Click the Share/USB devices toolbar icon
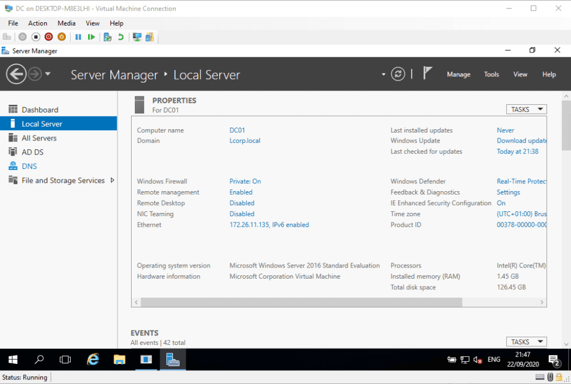The height and width of the screenshot is (384, 571). [x=149, y=37]
